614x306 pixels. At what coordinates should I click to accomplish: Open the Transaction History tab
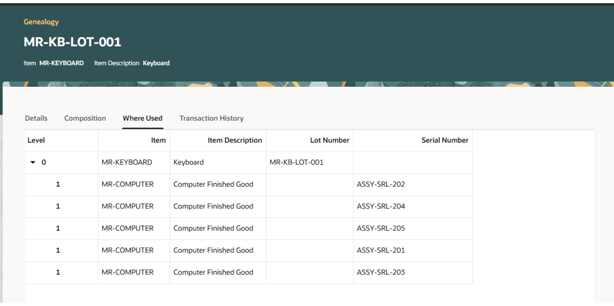point(211,118)
